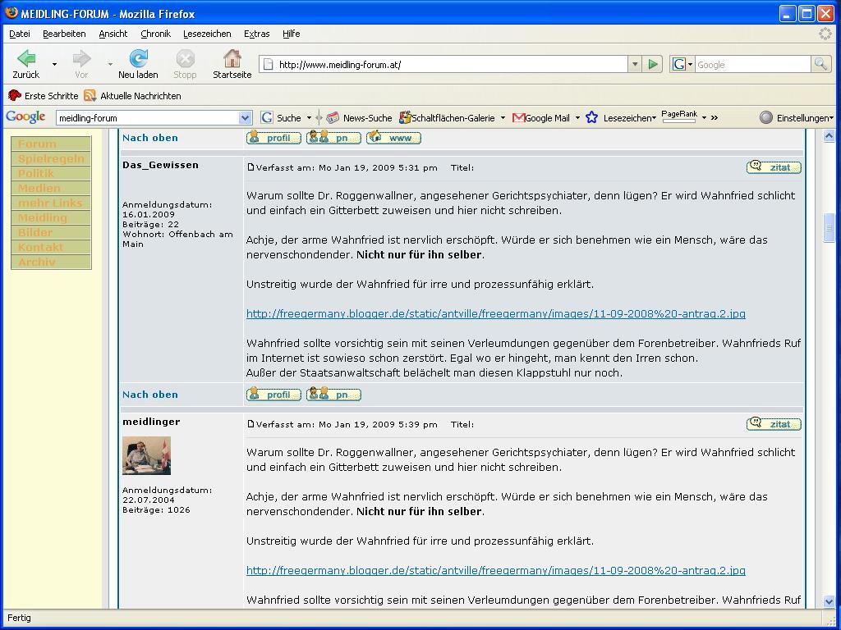Expand the Google toolbar search field dropdown
Image resolution: width=841 pixels, height=630 pixels.
tap(244, 118)
